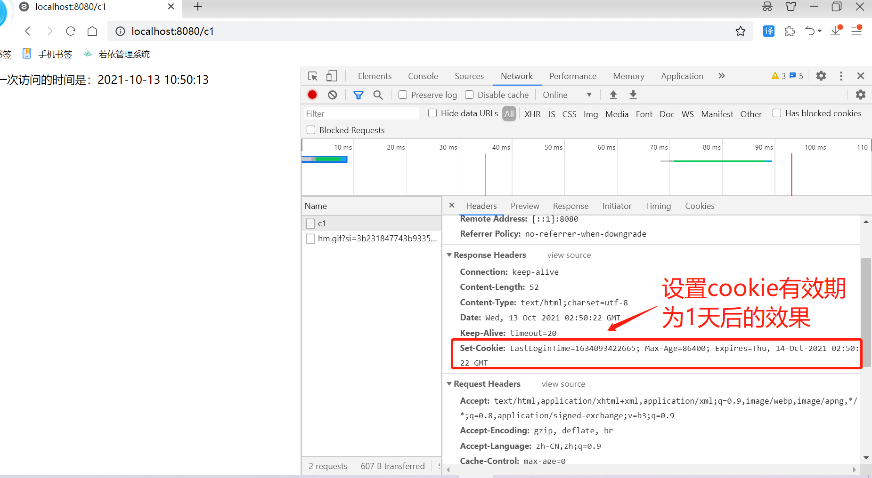The image size is (872, 478).
Task: Export the HAR file
Action: (633, 95)
